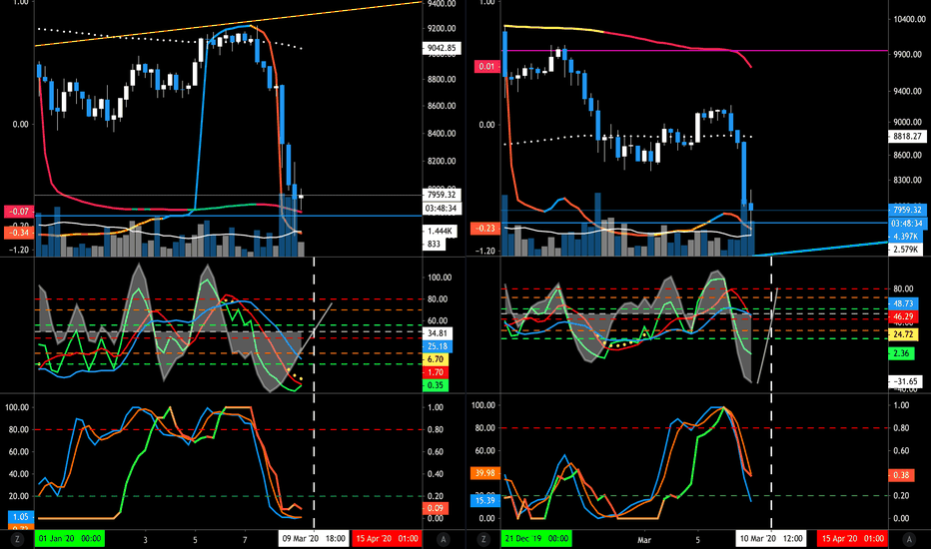The image size is (931, 549).
Task: Select blue 15.39 stochastic value label
Action: [x=485, y=500]
